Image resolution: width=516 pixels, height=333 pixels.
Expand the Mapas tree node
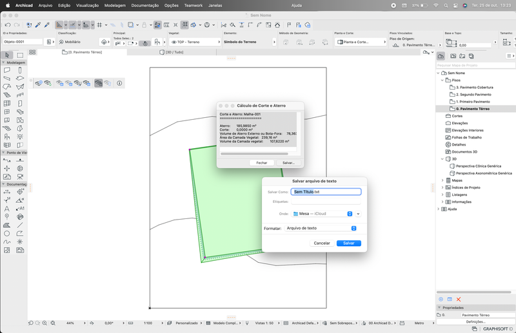[x=442, y=180]
